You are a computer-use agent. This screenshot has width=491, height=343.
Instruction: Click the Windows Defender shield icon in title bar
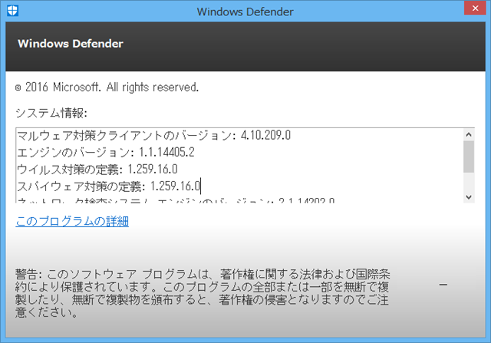[12, 11]
